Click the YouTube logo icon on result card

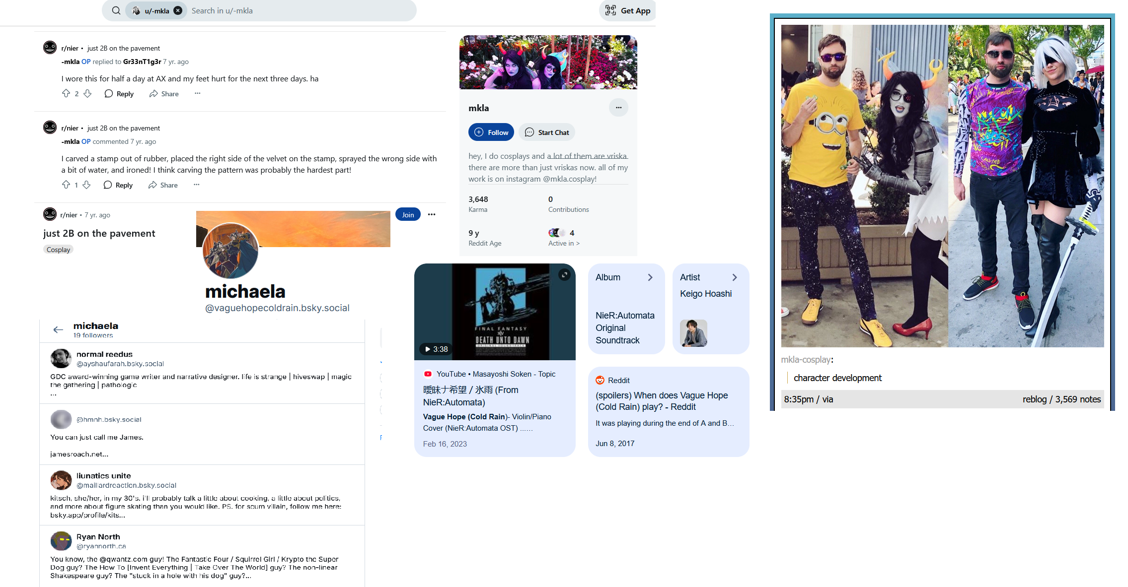click(x=428, y=374)
